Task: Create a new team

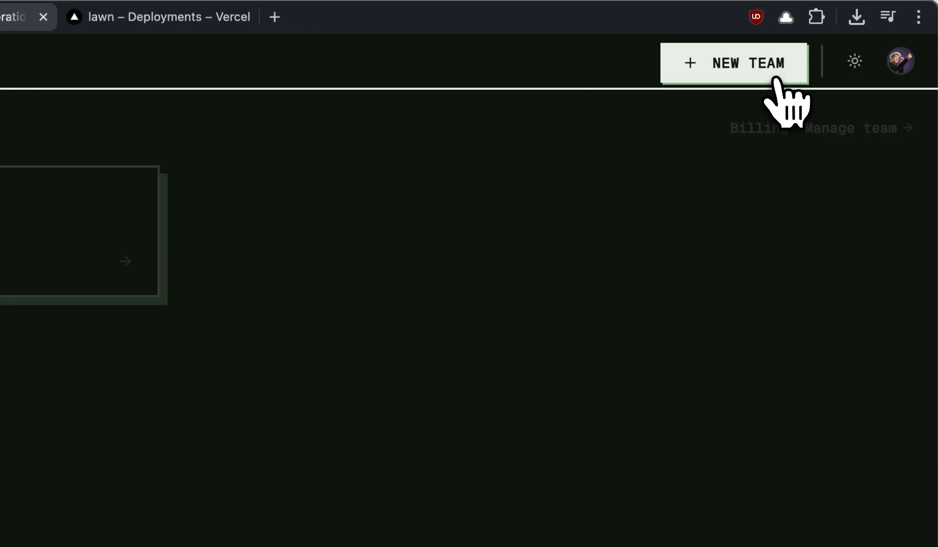Action: point(734,63)
